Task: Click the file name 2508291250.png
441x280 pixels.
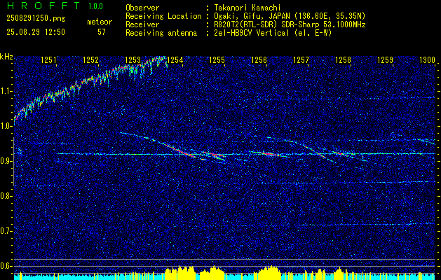Action: click(36, 19)
